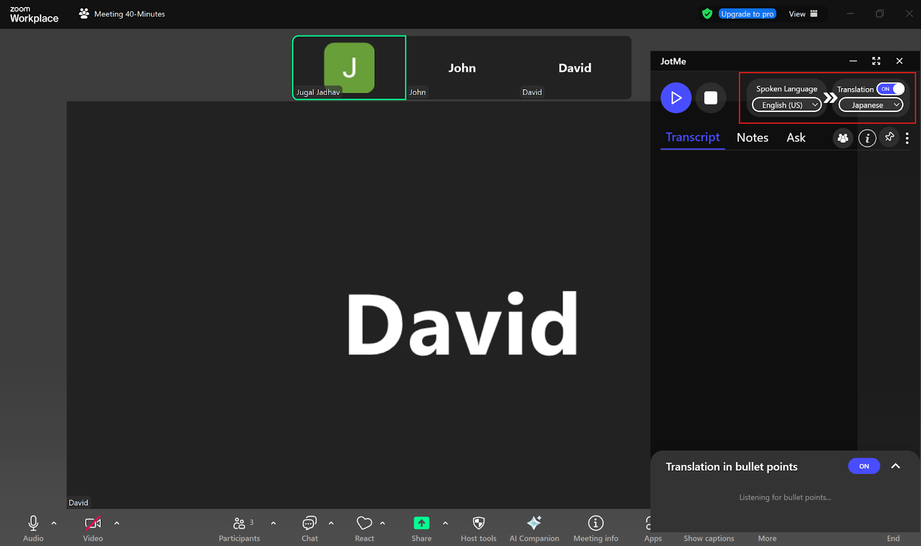Screen dimensions: 921x546
Task: Open JotMe participants group icon
Action: point(843,138)
